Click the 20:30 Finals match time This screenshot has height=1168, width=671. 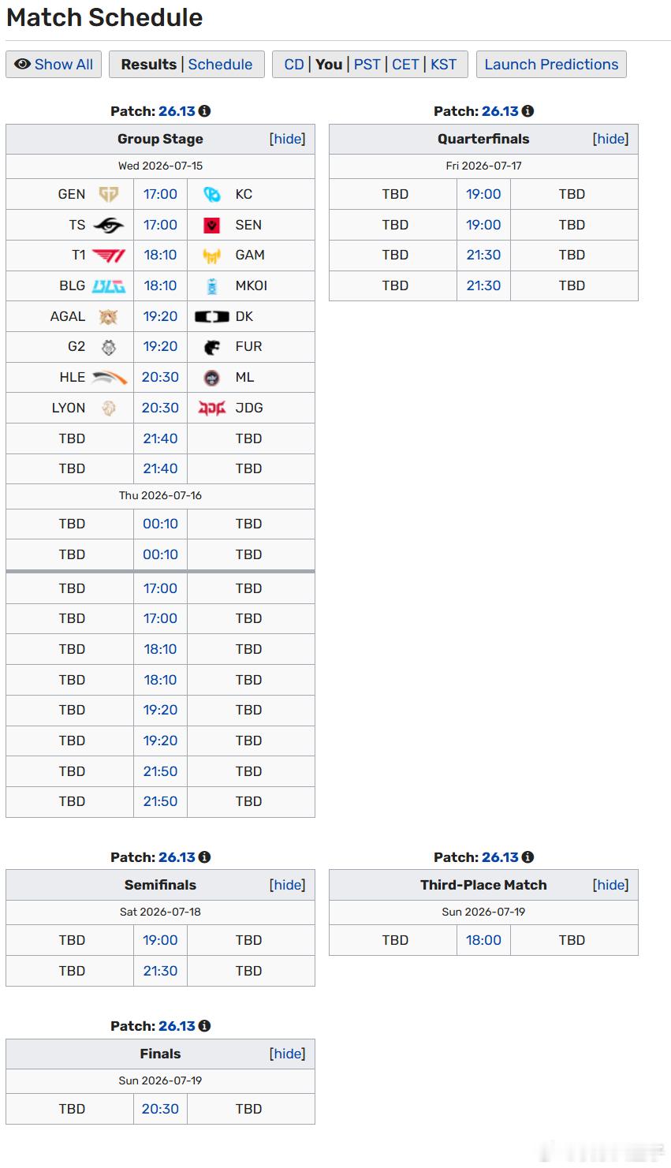coord(160,1109)
